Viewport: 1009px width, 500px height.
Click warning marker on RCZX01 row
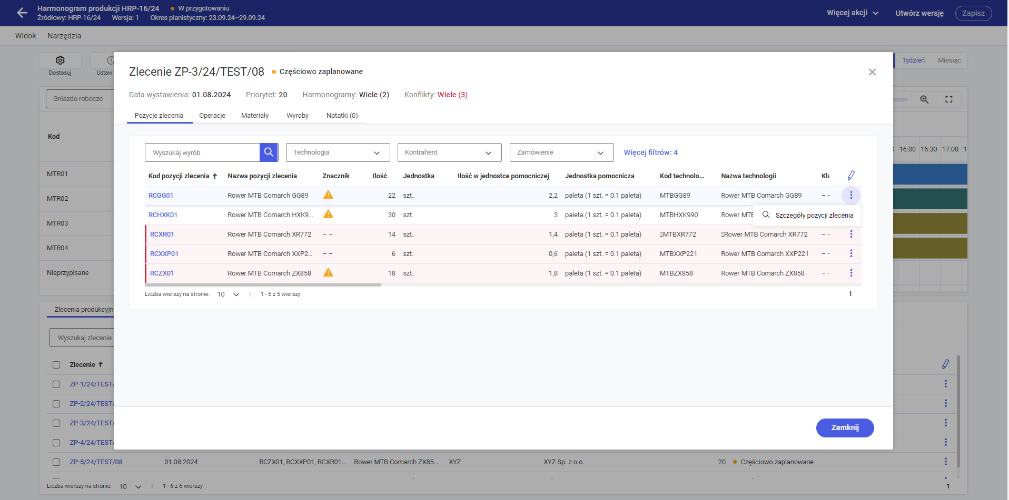click(328, 273)
